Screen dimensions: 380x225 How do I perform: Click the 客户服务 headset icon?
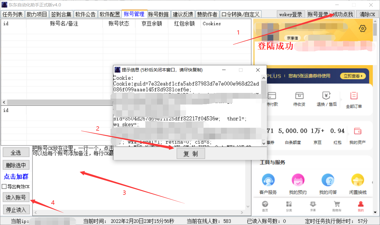click(268, 180)
